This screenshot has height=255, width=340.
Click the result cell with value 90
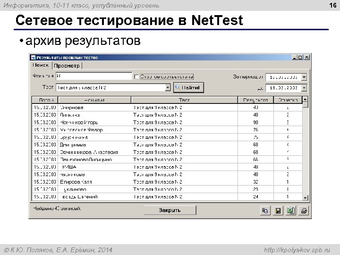pyautogui.click(x=255, y=122)
